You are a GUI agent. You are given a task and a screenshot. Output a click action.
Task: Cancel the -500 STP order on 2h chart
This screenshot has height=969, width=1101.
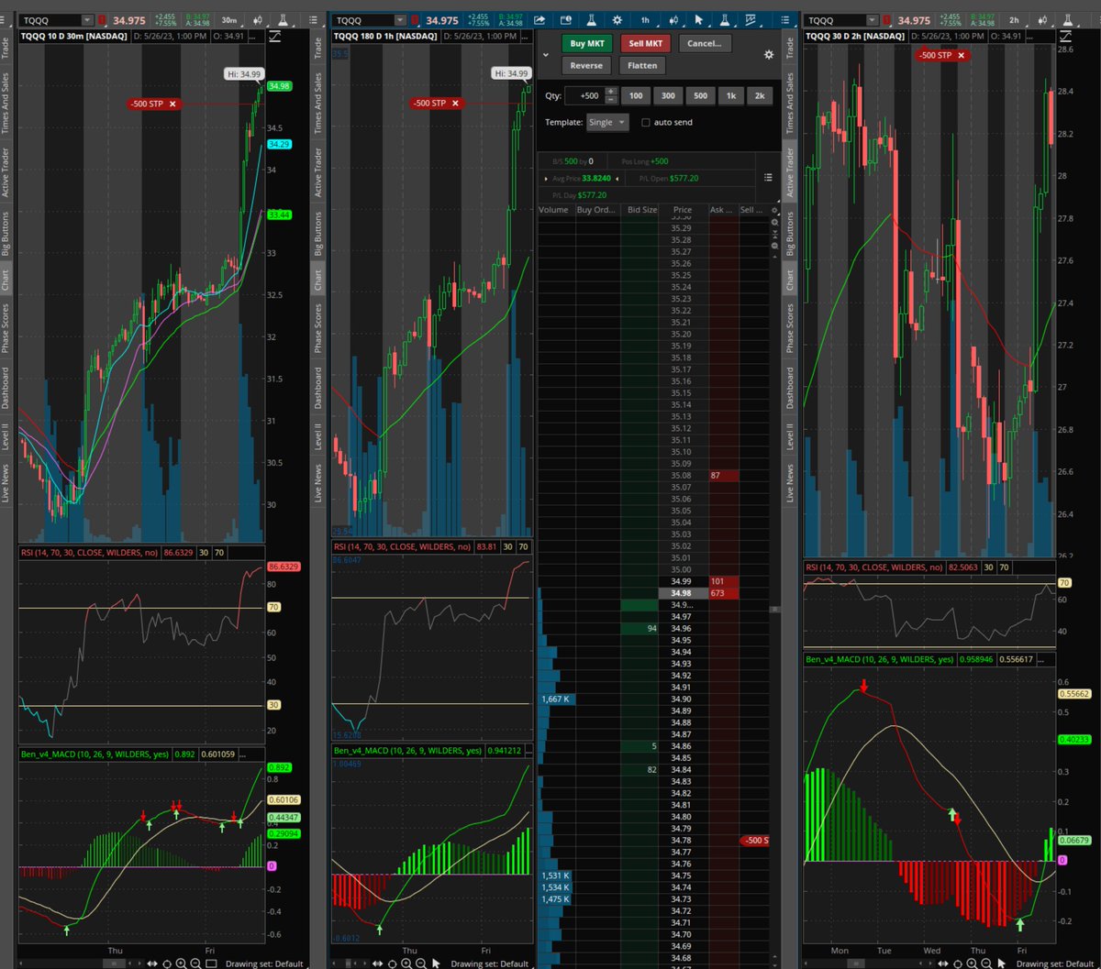[x=962, y=55]
